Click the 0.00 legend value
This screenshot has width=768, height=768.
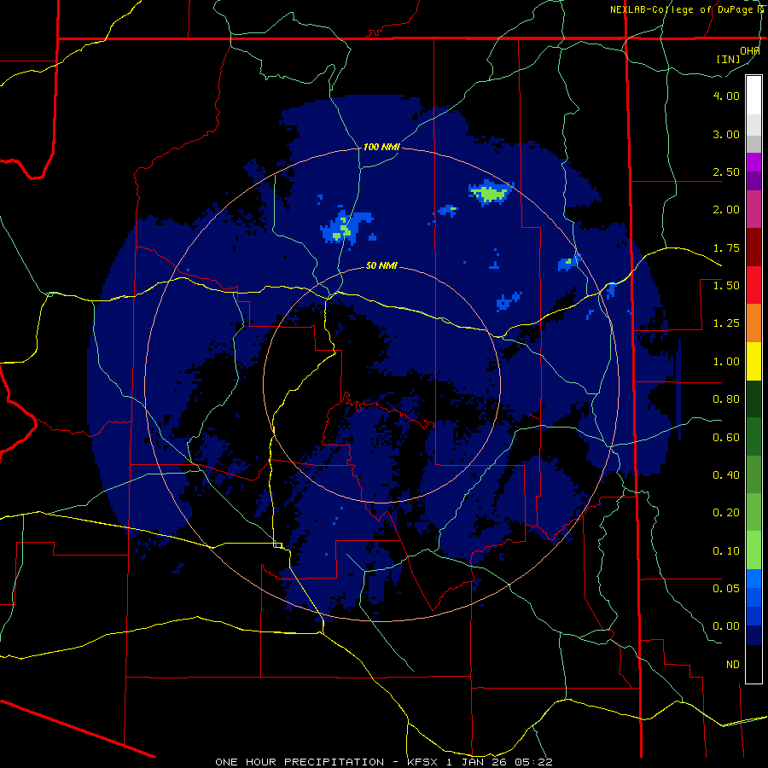726,626
